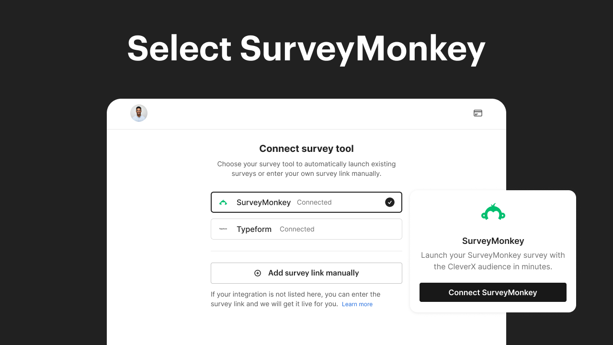Viewport: 613px width, 345px height.
Task: Click the SurveyMonkey logo in the options list
Action: 223,202
